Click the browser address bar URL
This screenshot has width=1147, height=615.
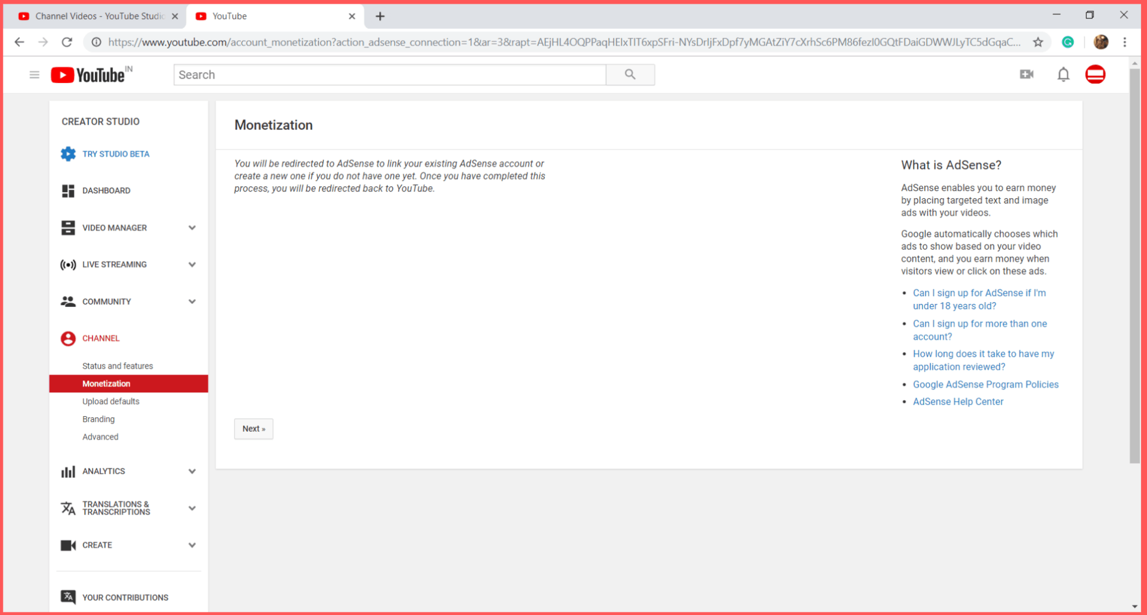click(564, 42)
